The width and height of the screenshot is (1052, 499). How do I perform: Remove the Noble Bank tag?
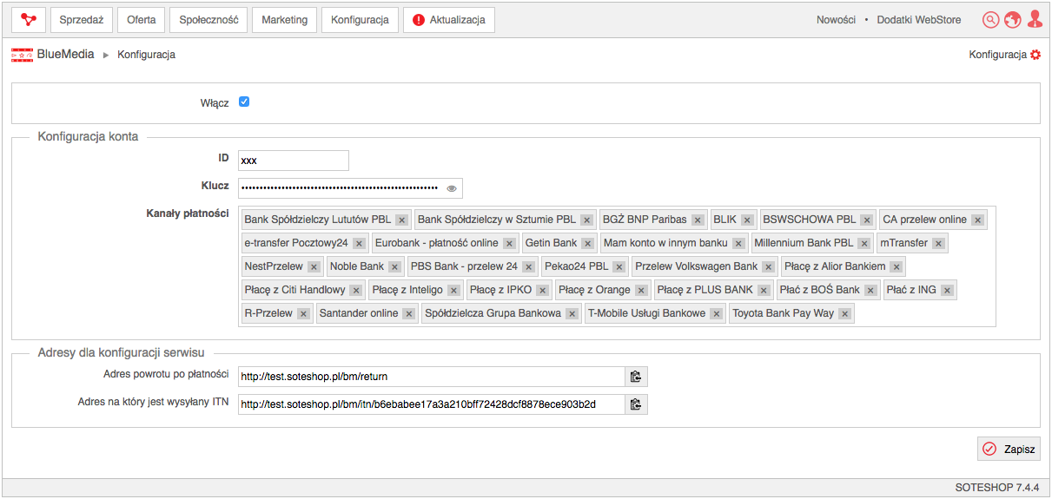coord(394,267)
